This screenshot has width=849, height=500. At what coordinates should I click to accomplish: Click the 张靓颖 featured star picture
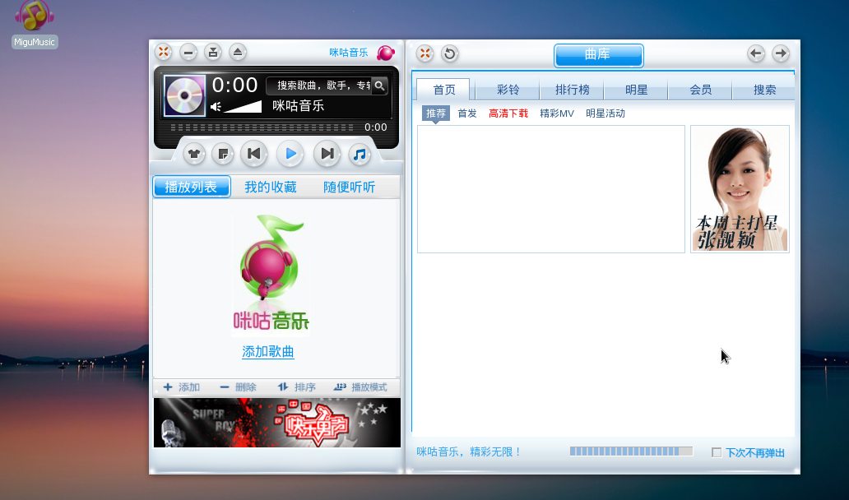[x=740, y=189]
